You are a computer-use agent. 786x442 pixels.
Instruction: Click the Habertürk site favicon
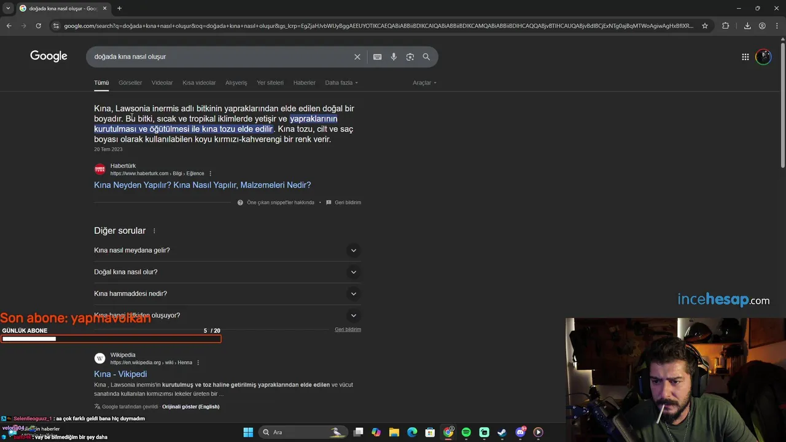99,169
